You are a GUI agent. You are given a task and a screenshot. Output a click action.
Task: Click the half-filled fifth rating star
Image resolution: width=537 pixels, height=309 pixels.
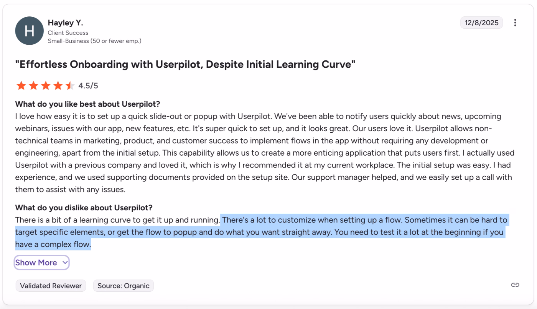(x=70, y=85)
